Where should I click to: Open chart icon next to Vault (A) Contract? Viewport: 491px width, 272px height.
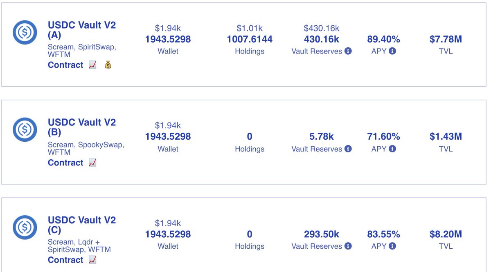(x=92, y=65)
